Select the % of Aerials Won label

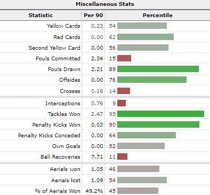coord(58,191)
